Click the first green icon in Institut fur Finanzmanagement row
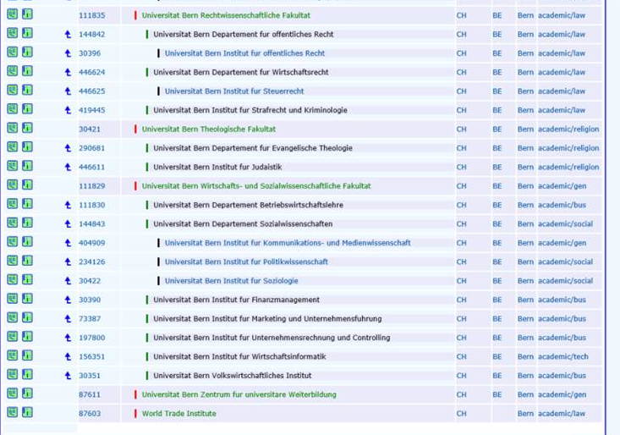The height and width of the screenshot is (435, 620). point(12,299)
